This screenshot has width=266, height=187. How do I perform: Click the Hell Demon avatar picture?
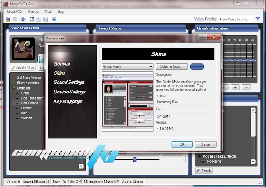click(x=23, y=49)
